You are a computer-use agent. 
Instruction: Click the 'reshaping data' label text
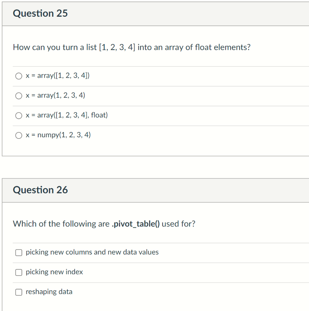[49, 292]
